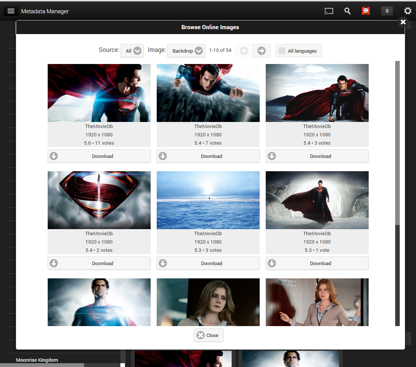The width and height of the screenshot is (416, 367).
Task: Download the 5.4 rated 2 votes backdrop
Action: [99, 263]
